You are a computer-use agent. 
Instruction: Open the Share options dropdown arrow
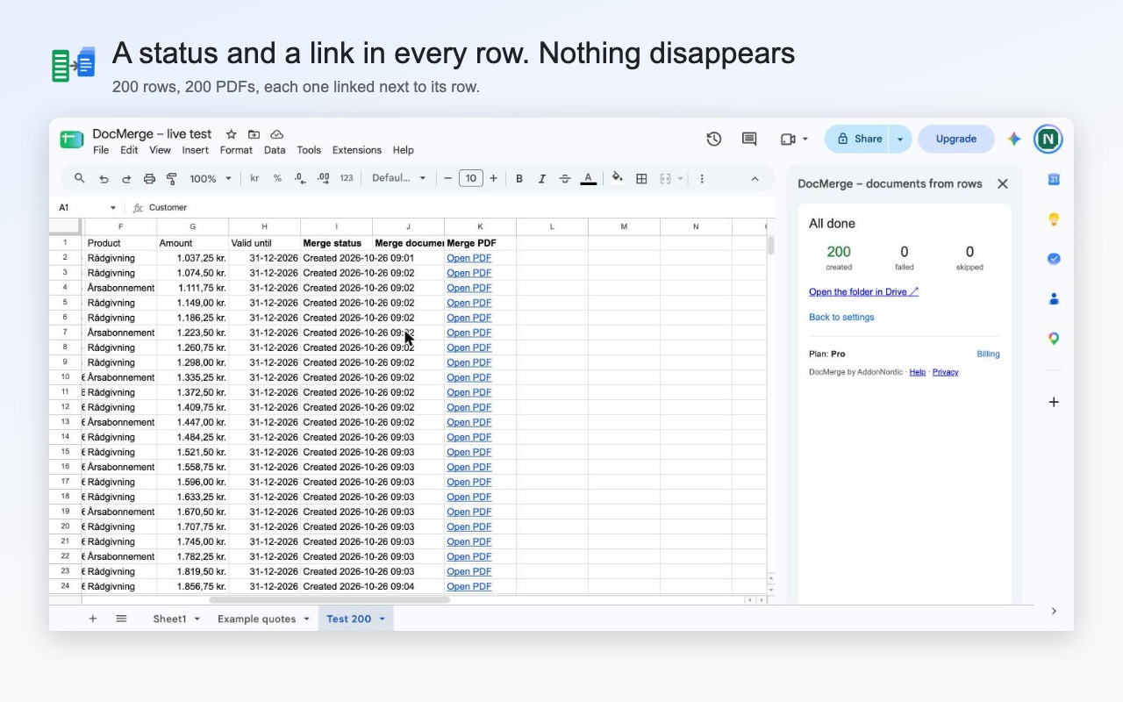[x=900, y=139]
